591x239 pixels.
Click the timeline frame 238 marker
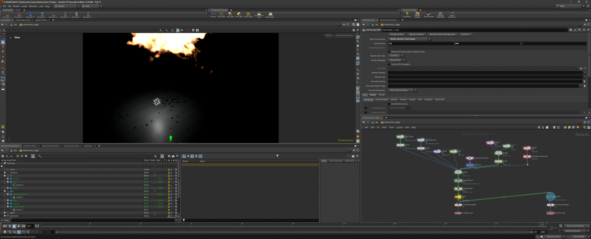click(541, 225)
